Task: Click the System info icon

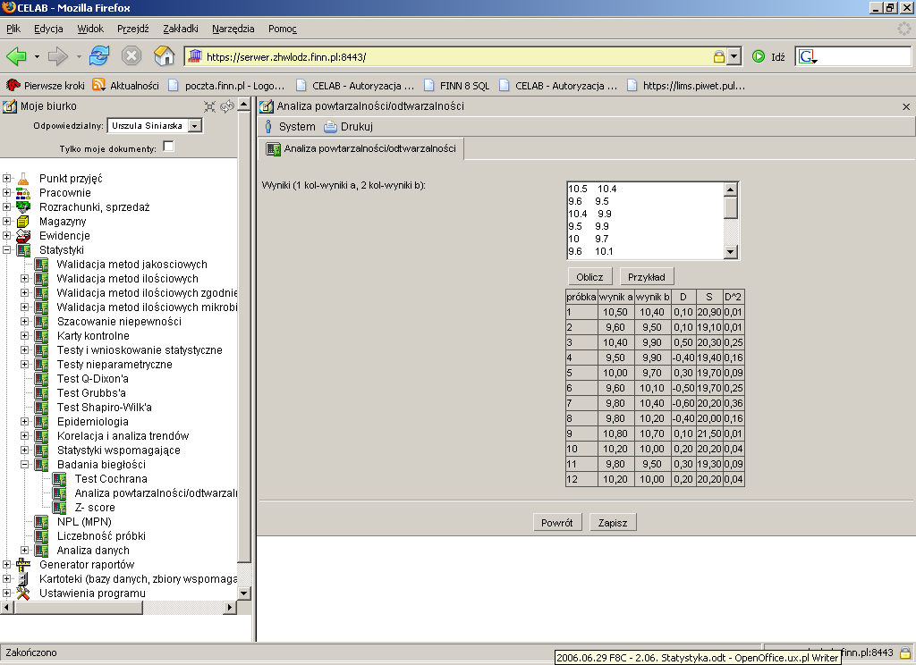Action: point(268,127)
